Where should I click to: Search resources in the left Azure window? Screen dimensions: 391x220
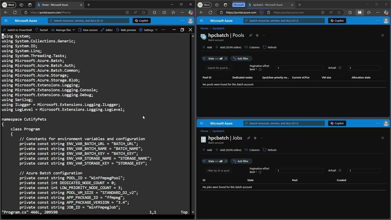(x=89, y=20)
